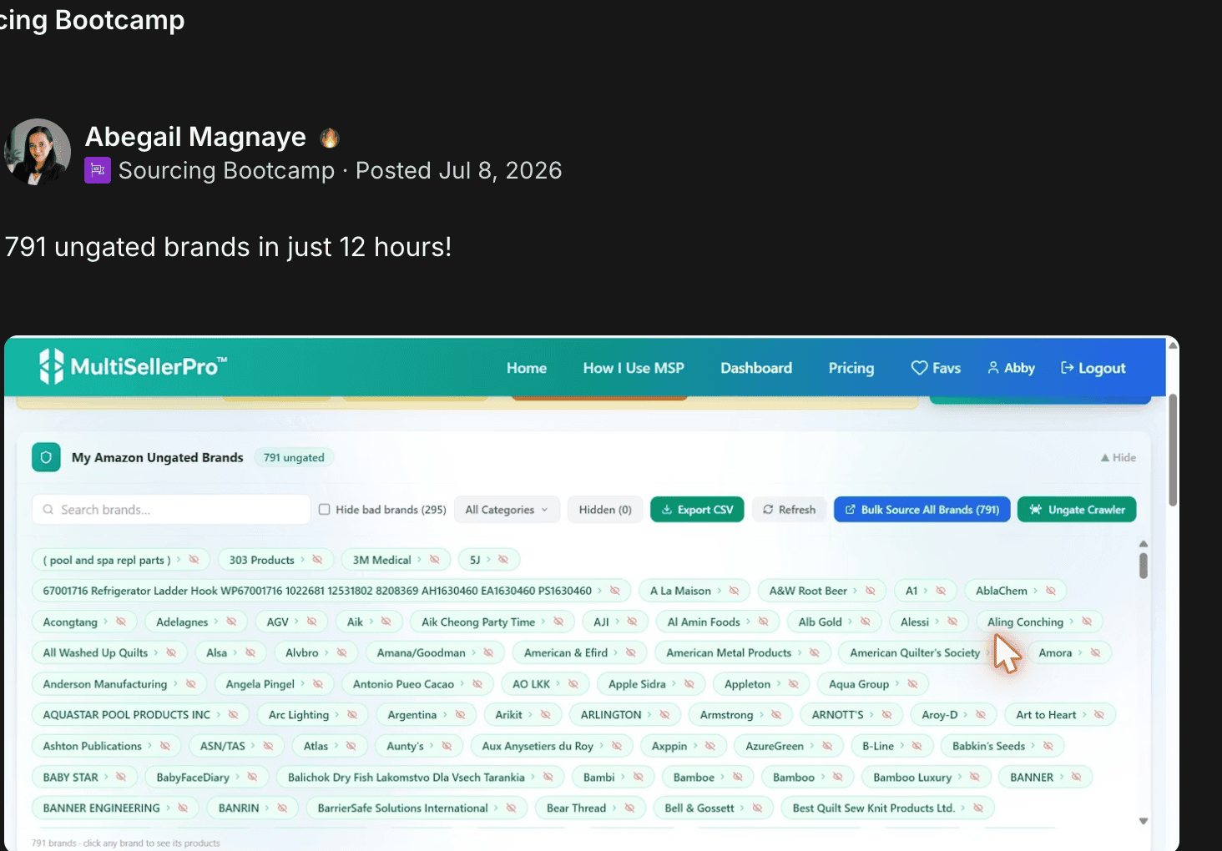Enable Hide bad brands checkbox
This screenshot has height=851, width=1222.
pyautogui.click(x=325, y=510)
